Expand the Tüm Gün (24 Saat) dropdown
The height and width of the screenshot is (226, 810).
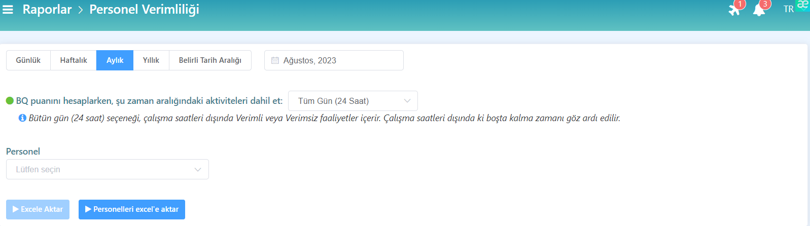point(353,101)
